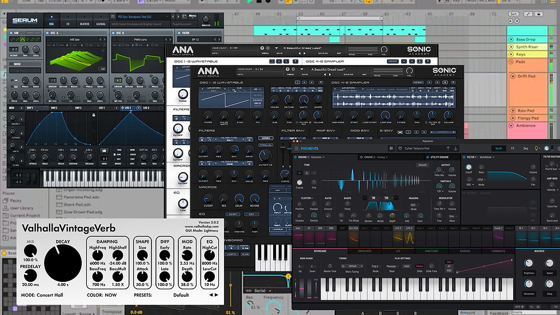Click Pigments Brightness macro knob

pos(529,263)
